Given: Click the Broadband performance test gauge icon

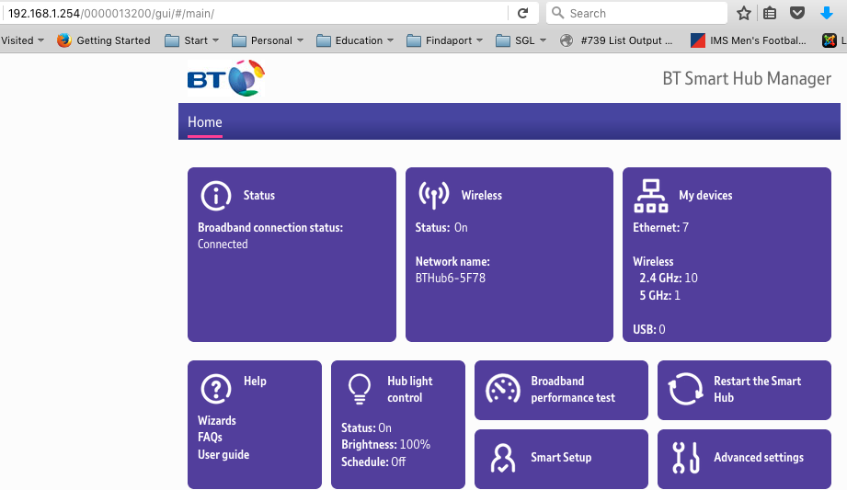Looking at the screenshot, I should [x=503, y=389].
